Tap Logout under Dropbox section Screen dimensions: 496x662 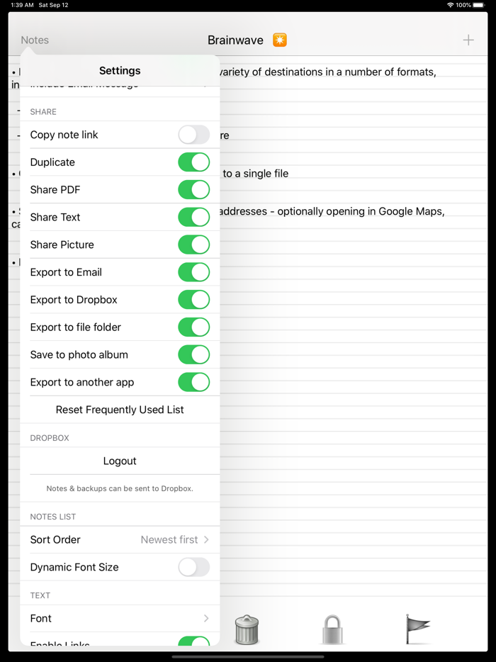[x=120, y=461]
